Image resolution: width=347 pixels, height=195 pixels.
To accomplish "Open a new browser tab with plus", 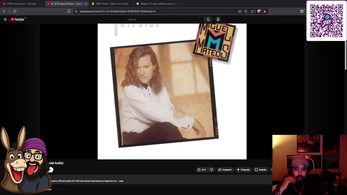I will (181, 4).
